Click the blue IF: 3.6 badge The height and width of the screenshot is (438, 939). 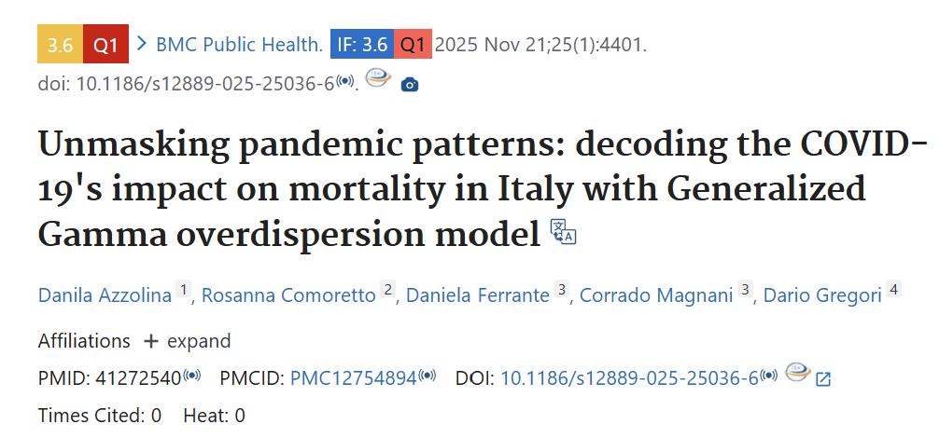coord(361,44)
